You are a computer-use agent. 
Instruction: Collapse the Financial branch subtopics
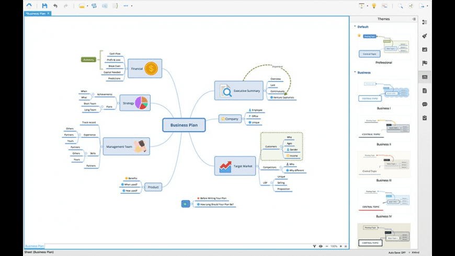point(127,69)
